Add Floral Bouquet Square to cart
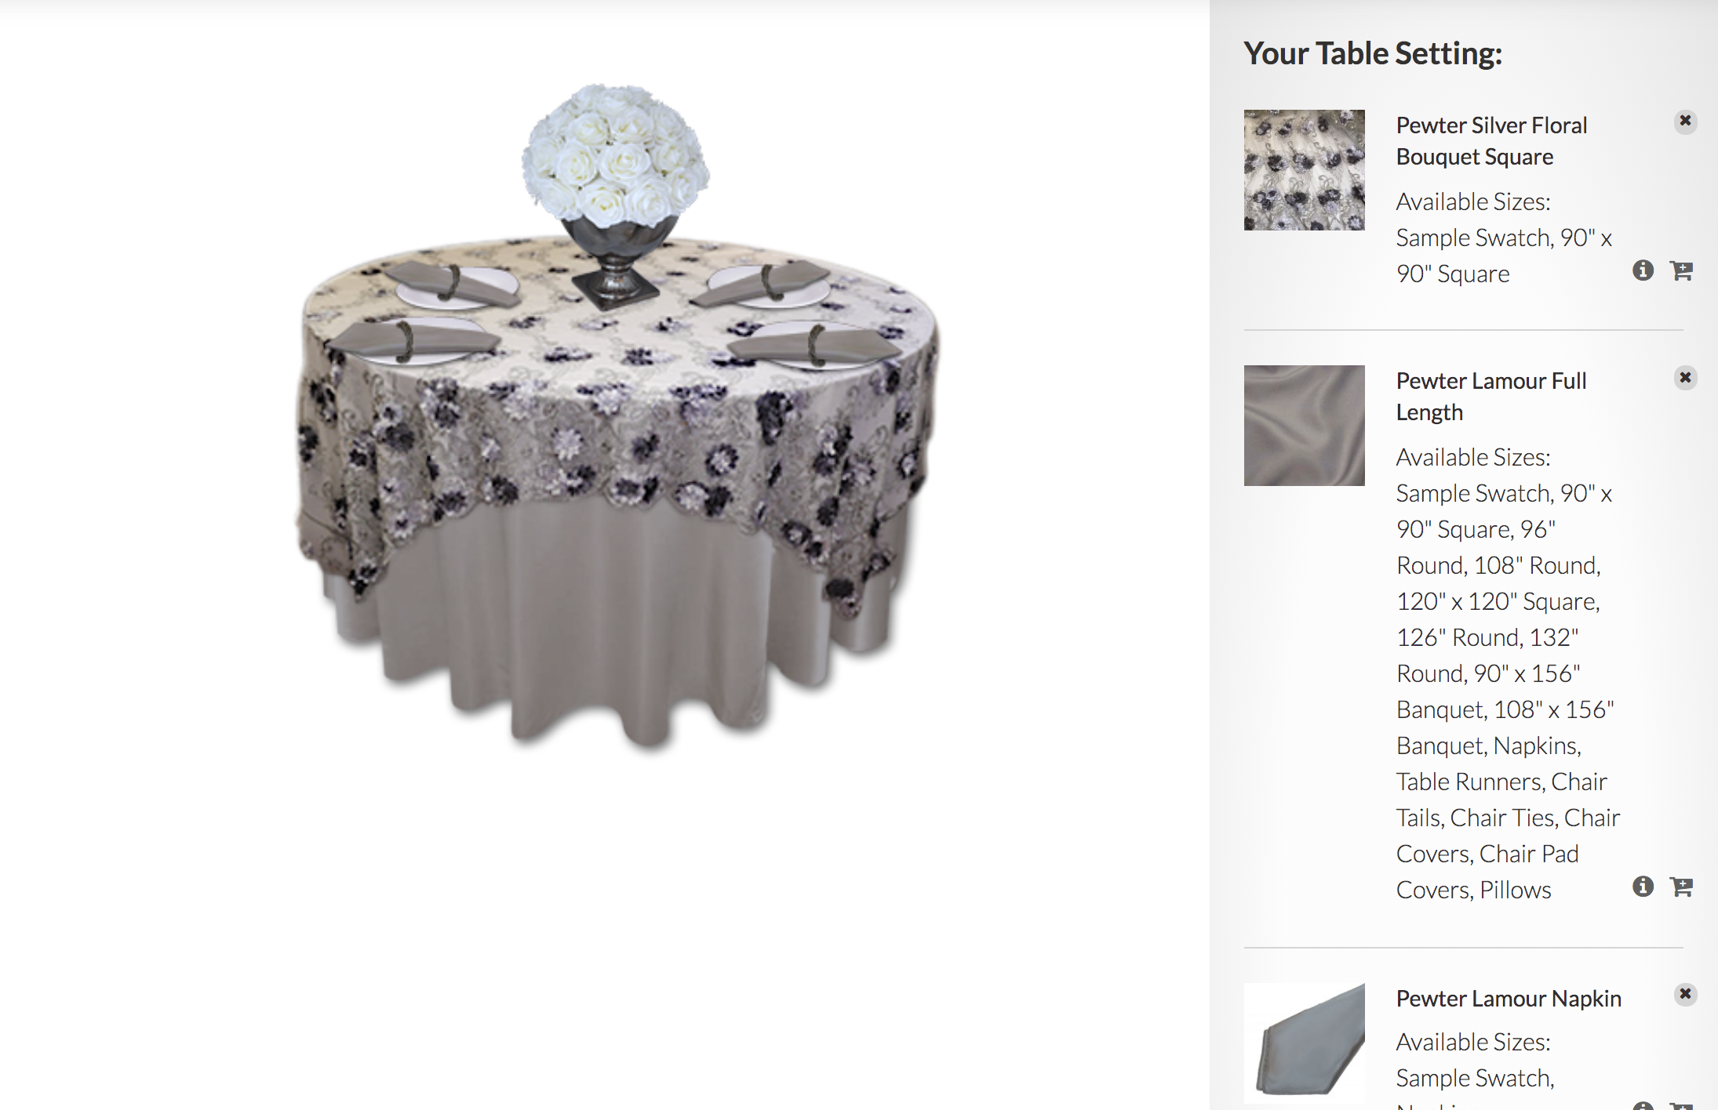 click(1681, 270)
